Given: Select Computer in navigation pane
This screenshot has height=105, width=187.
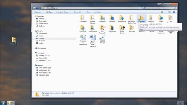Looking at the screenshot, I should (40, 53).
